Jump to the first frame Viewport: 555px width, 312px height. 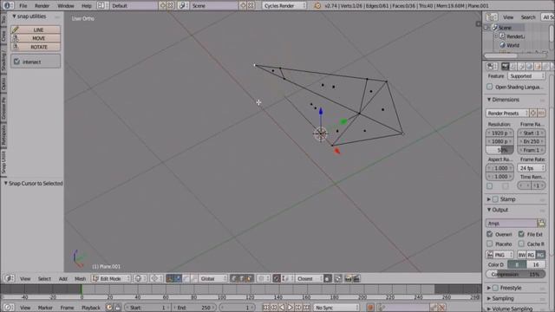[x=266, y=308]
